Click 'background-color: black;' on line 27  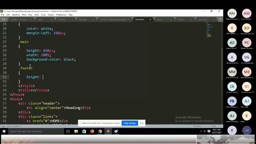[51, 60]
